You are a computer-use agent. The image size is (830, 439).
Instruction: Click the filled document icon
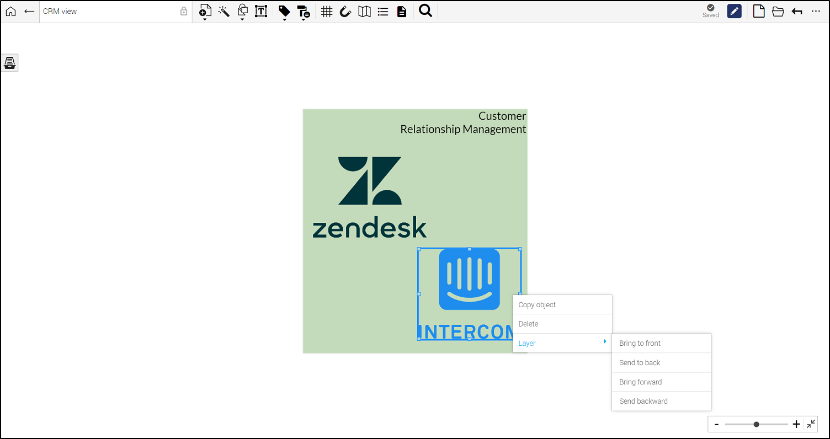[x=402, y=11]
